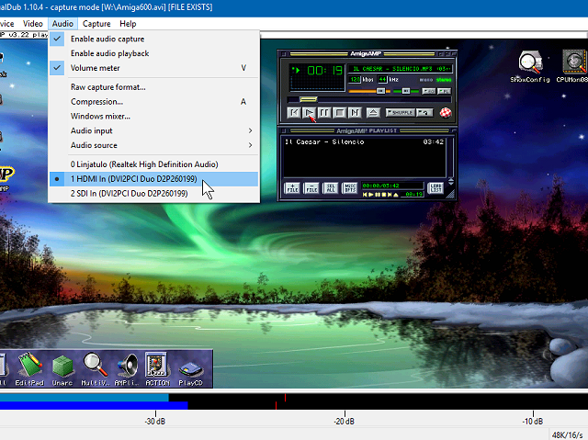Click the add file button in playlist
The height and width of the screenshot is (440, 588).
pos(292,188)
